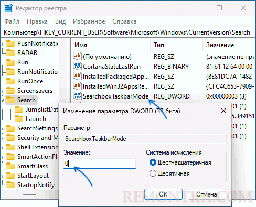The image size is (256, 207).
Task: Click the Launch tree label
Action: (x=36, y=119)
